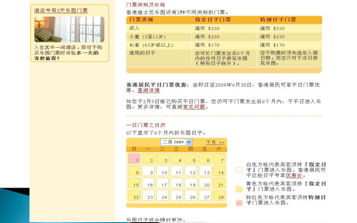This screenshot has width=357, height=223.
Task: Click the 门票类别 column header
Action: pyautogui.click(x=141, y=20)
